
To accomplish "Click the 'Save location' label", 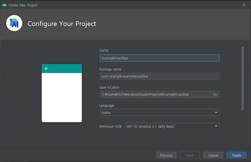I will pyautogui.click(x=109, y=88).
